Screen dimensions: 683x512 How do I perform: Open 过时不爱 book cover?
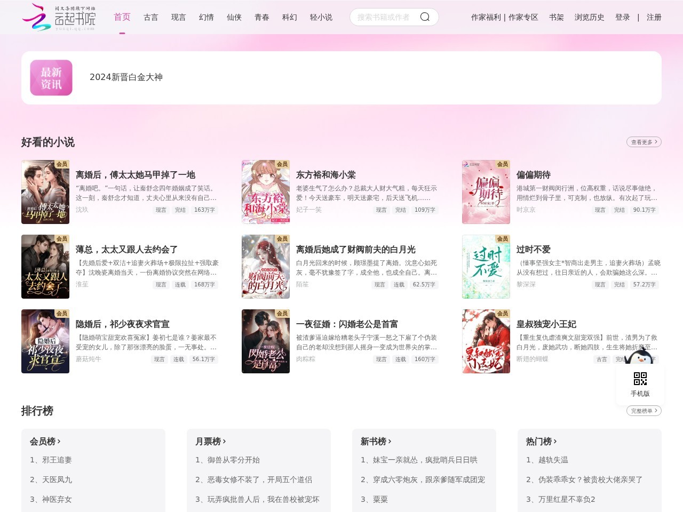click(486, 267)
